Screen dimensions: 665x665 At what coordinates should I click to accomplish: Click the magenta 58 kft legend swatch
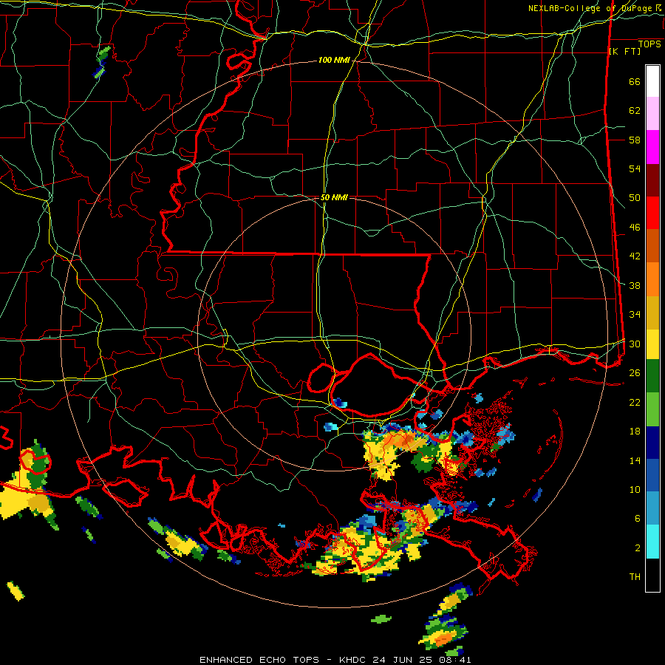pyautogui.click(x=652, y=147)
